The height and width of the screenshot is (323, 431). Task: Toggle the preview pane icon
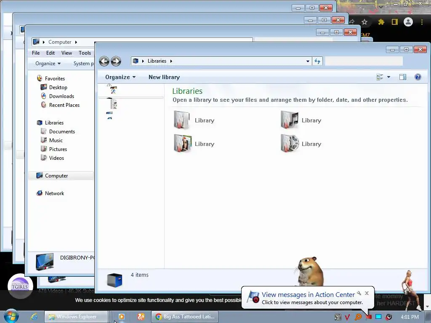click(x=403, y=77)
